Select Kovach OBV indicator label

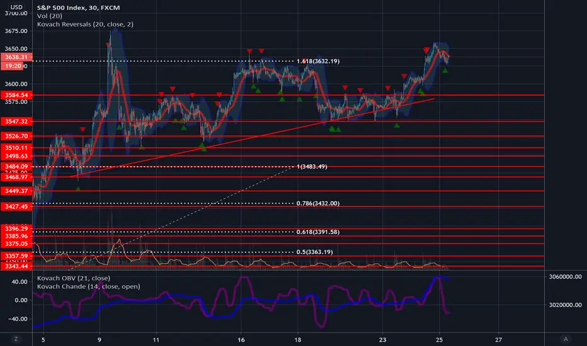coord(73,278)
